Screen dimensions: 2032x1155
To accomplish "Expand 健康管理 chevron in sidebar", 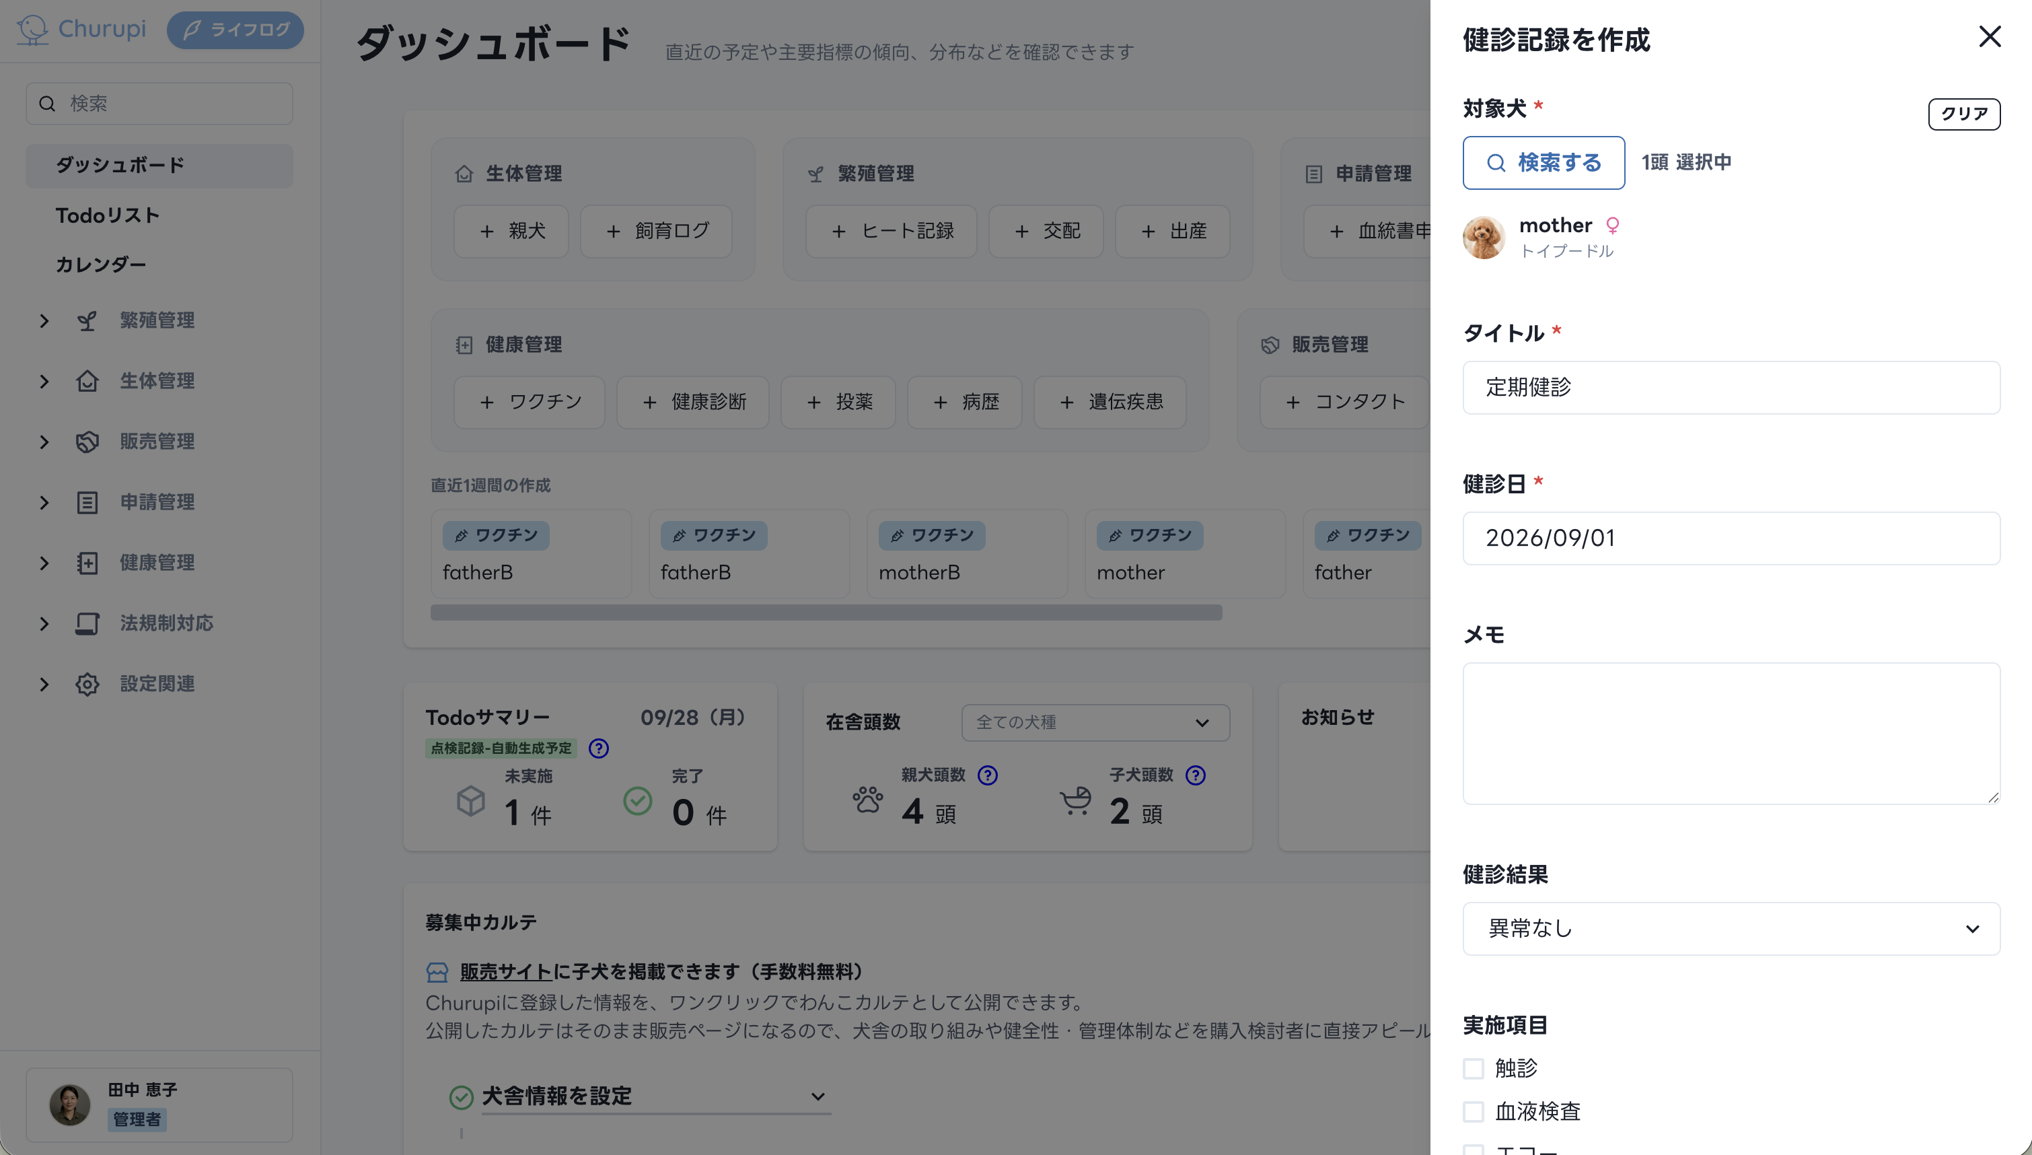I will pyautogui.click(x=44, y=563).
